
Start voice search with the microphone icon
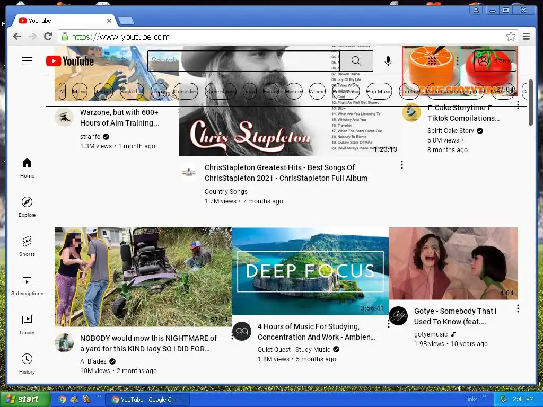tap(388, 61)
